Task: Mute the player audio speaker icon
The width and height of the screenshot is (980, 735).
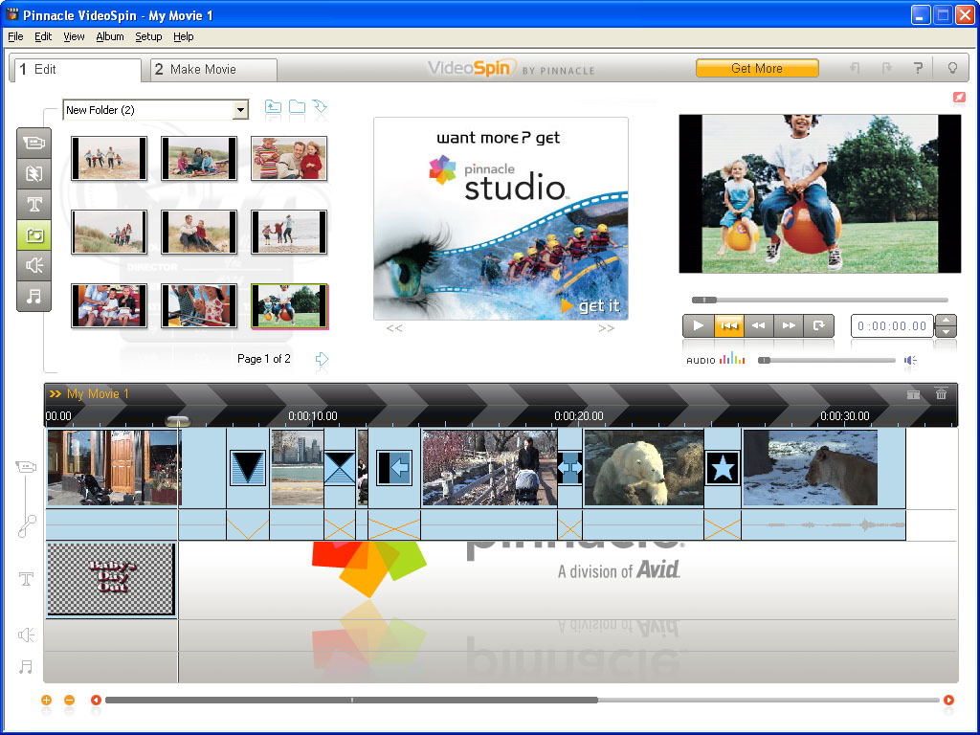Action: coord(911,360)
